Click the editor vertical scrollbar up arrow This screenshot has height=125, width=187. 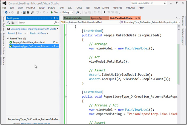[x=179, y=29]
